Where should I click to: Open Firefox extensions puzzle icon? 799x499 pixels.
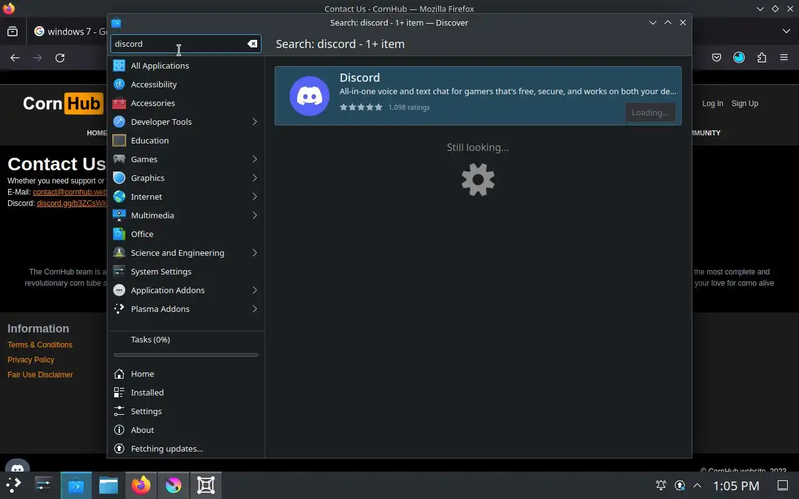[x=762, y=57]
